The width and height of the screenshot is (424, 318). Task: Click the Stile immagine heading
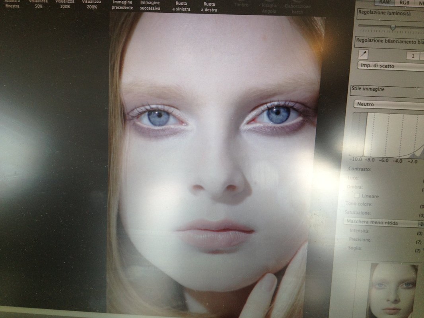pyautogui.click(x=368, y=89)
